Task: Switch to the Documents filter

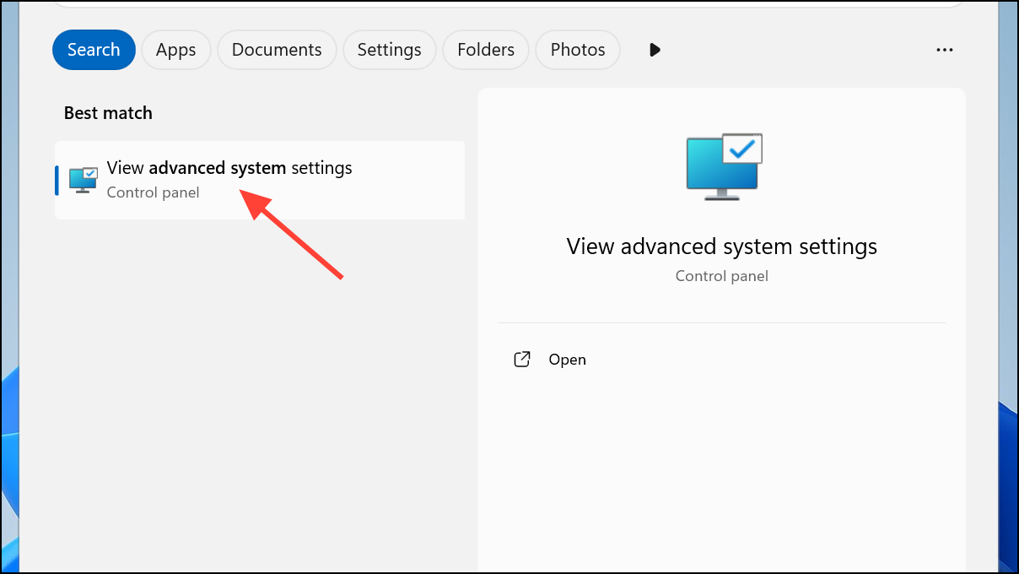Action: point(277,50)
